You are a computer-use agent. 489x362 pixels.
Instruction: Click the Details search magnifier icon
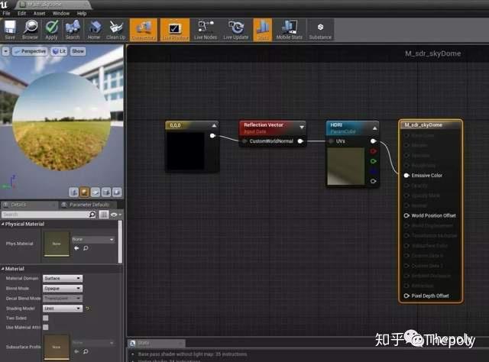92,214
